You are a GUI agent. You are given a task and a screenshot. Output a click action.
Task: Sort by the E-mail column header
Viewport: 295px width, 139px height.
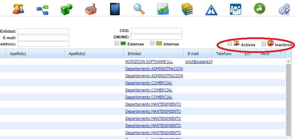(x=198, y=54)
